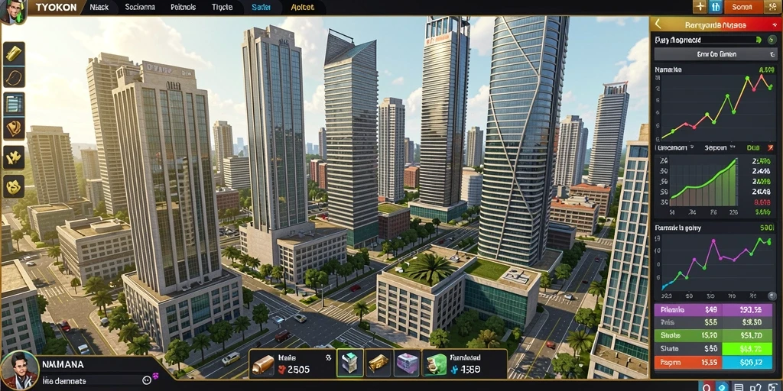The width and height of the screenshot is (783, 391).
Task: Collapse the right panel with the back chevron
Action: pos(658,24)
